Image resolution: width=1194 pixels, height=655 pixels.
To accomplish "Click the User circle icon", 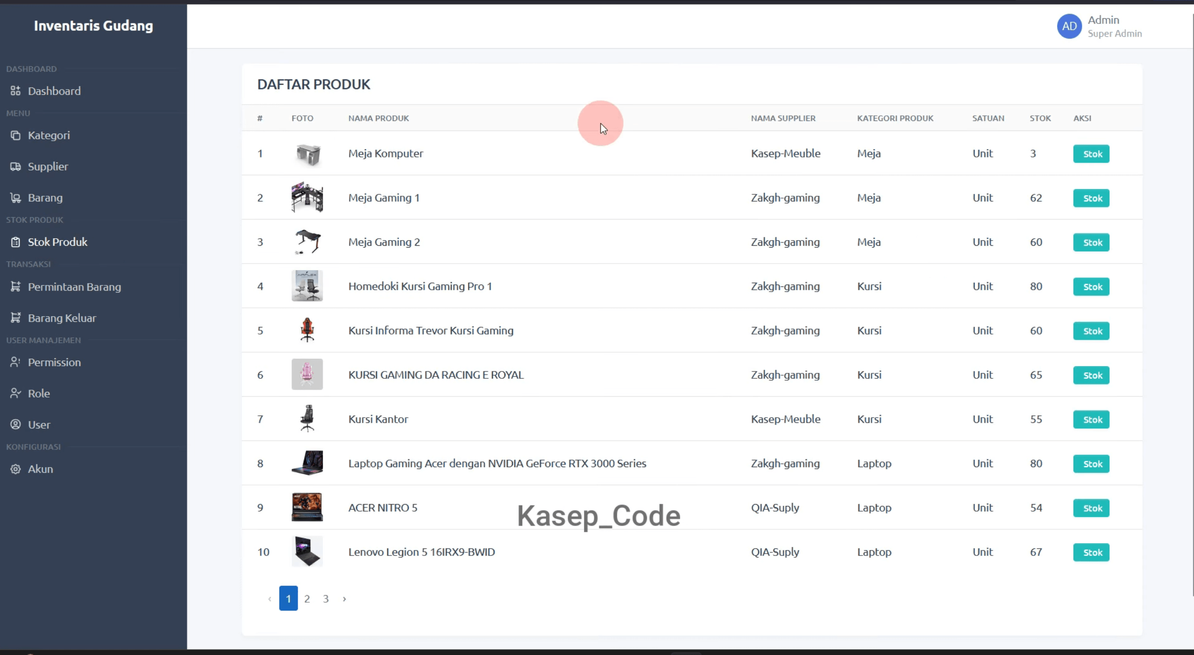I will (x=15, y=424).
